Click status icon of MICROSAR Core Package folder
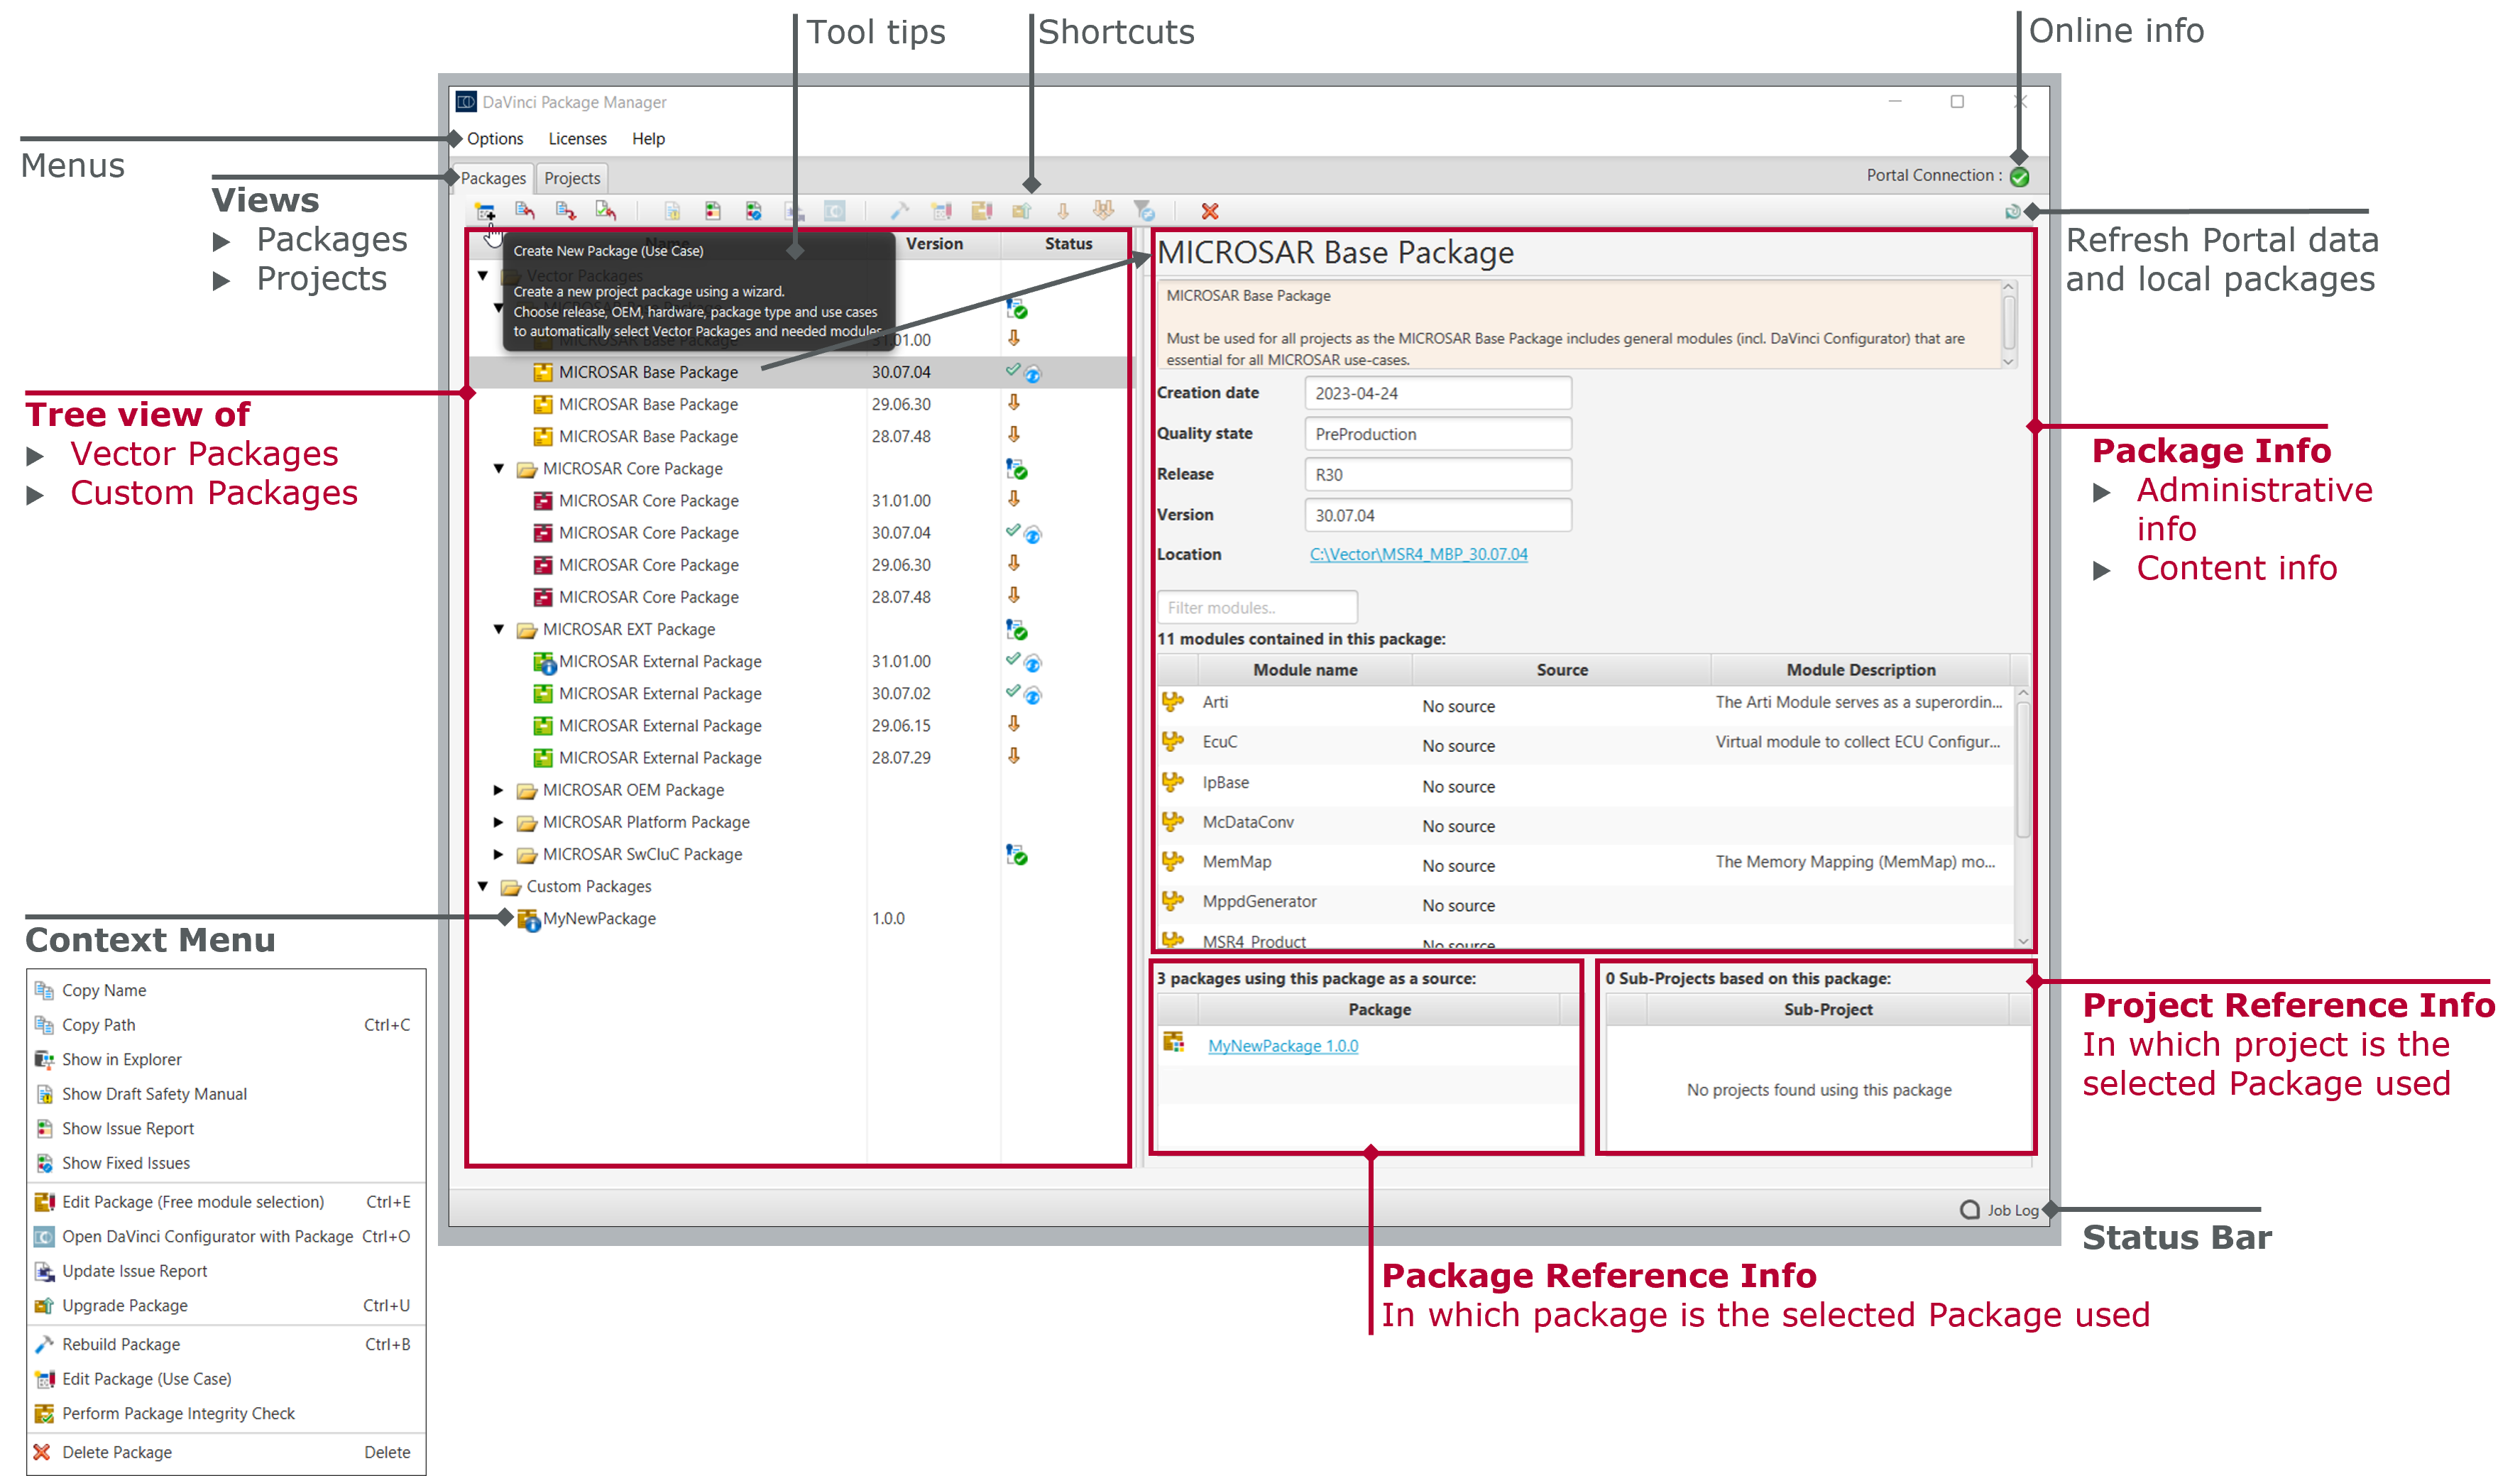This screenshot has width=2520, height=1476. pyautogui.click(x=1016, y=468)
